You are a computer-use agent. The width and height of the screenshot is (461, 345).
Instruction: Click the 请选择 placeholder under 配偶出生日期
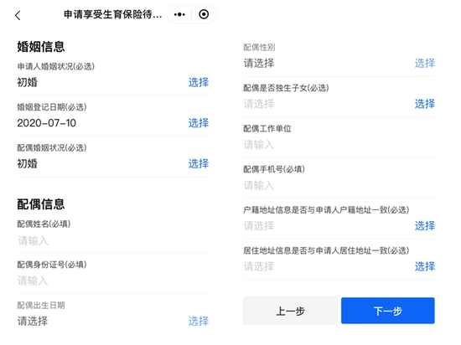click(33, 321)
